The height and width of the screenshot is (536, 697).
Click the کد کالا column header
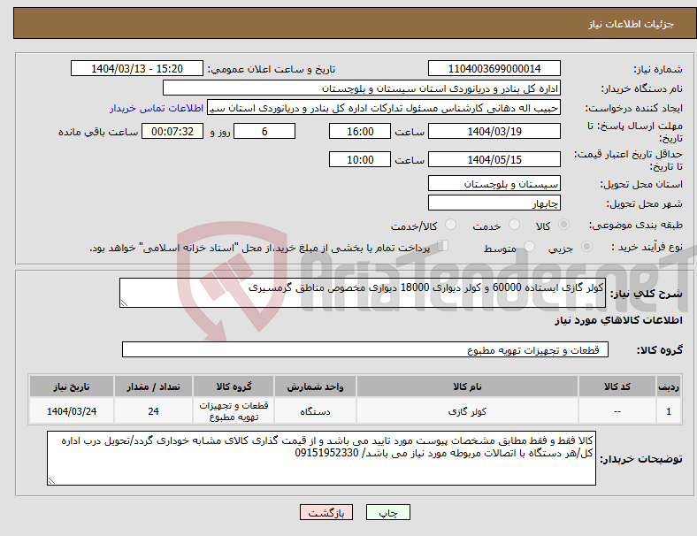pyautogui.click(x=617, y=387)
